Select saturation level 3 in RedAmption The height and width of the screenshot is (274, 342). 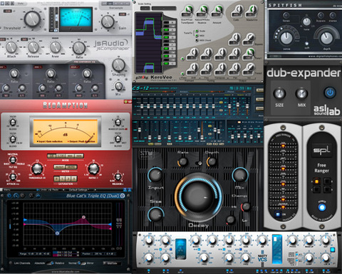74,178
